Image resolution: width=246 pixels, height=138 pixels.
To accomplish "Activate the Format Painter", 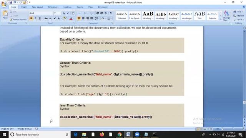I will [x=18, y=20].
